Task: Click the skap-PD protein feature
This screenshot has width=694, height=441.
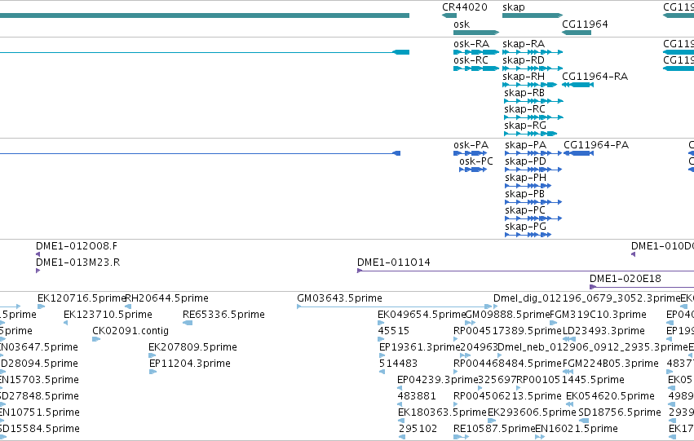Action: tap(533, 170)
